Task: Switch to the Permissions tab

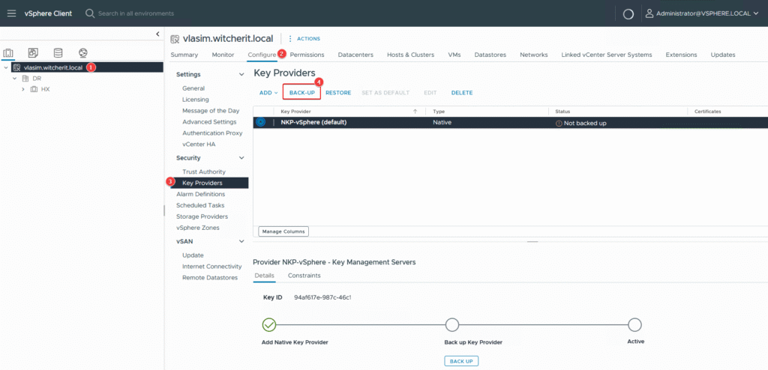Action: [307, 55]
